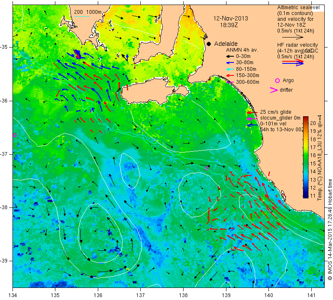Click the green 16°C section of the colorbar
This screenshot has height=300, width=333.
point(306,155)
